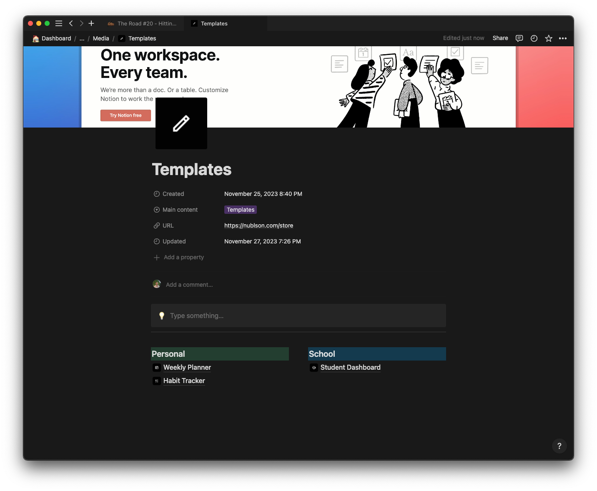View page history via clock icon
Viewport: 597px width, 491px height.
pos(534,38)
